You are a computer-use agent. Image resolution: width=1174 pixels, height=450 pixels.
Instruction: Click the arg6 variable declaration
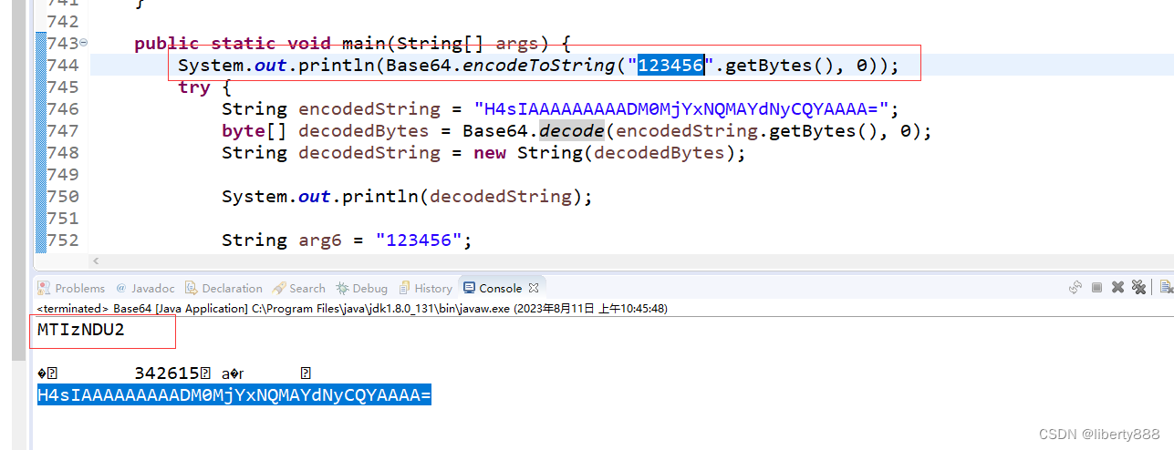[x=348, y=240]
